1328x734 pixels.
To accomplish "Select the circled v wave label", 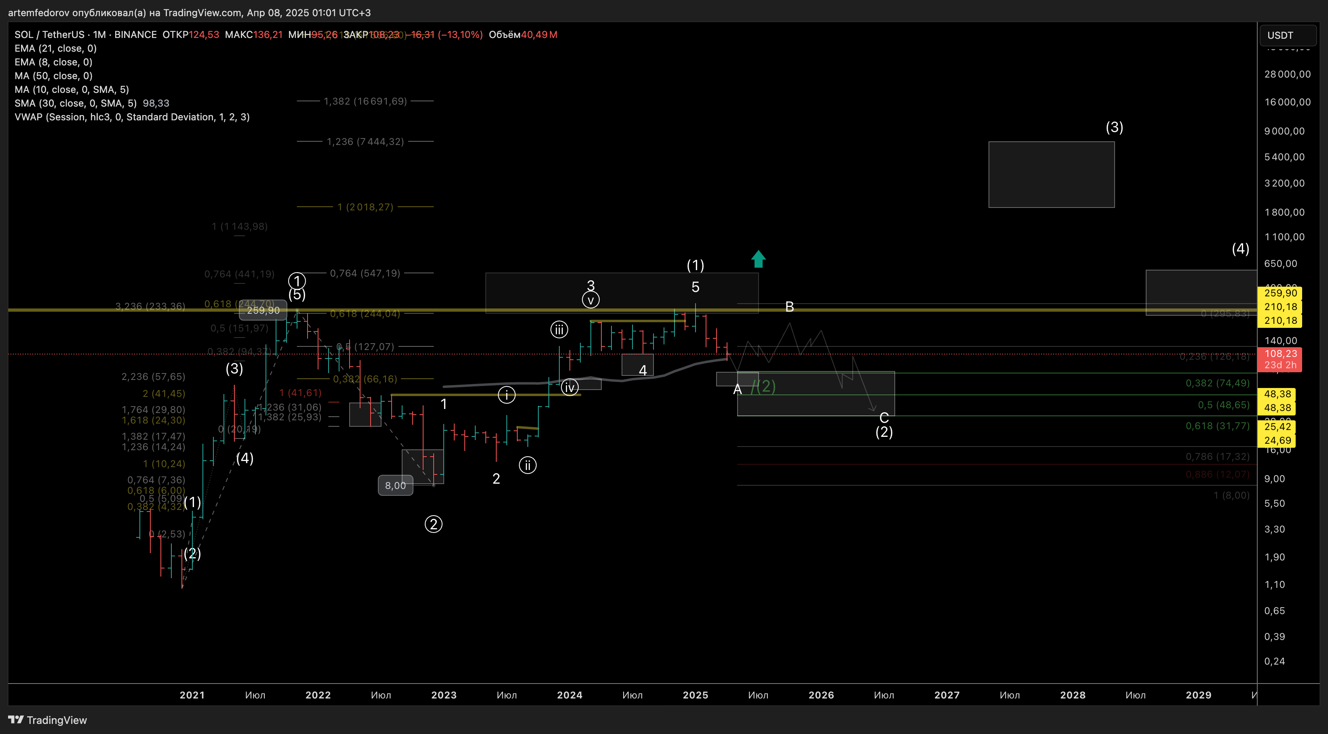I will coord(591,300).
